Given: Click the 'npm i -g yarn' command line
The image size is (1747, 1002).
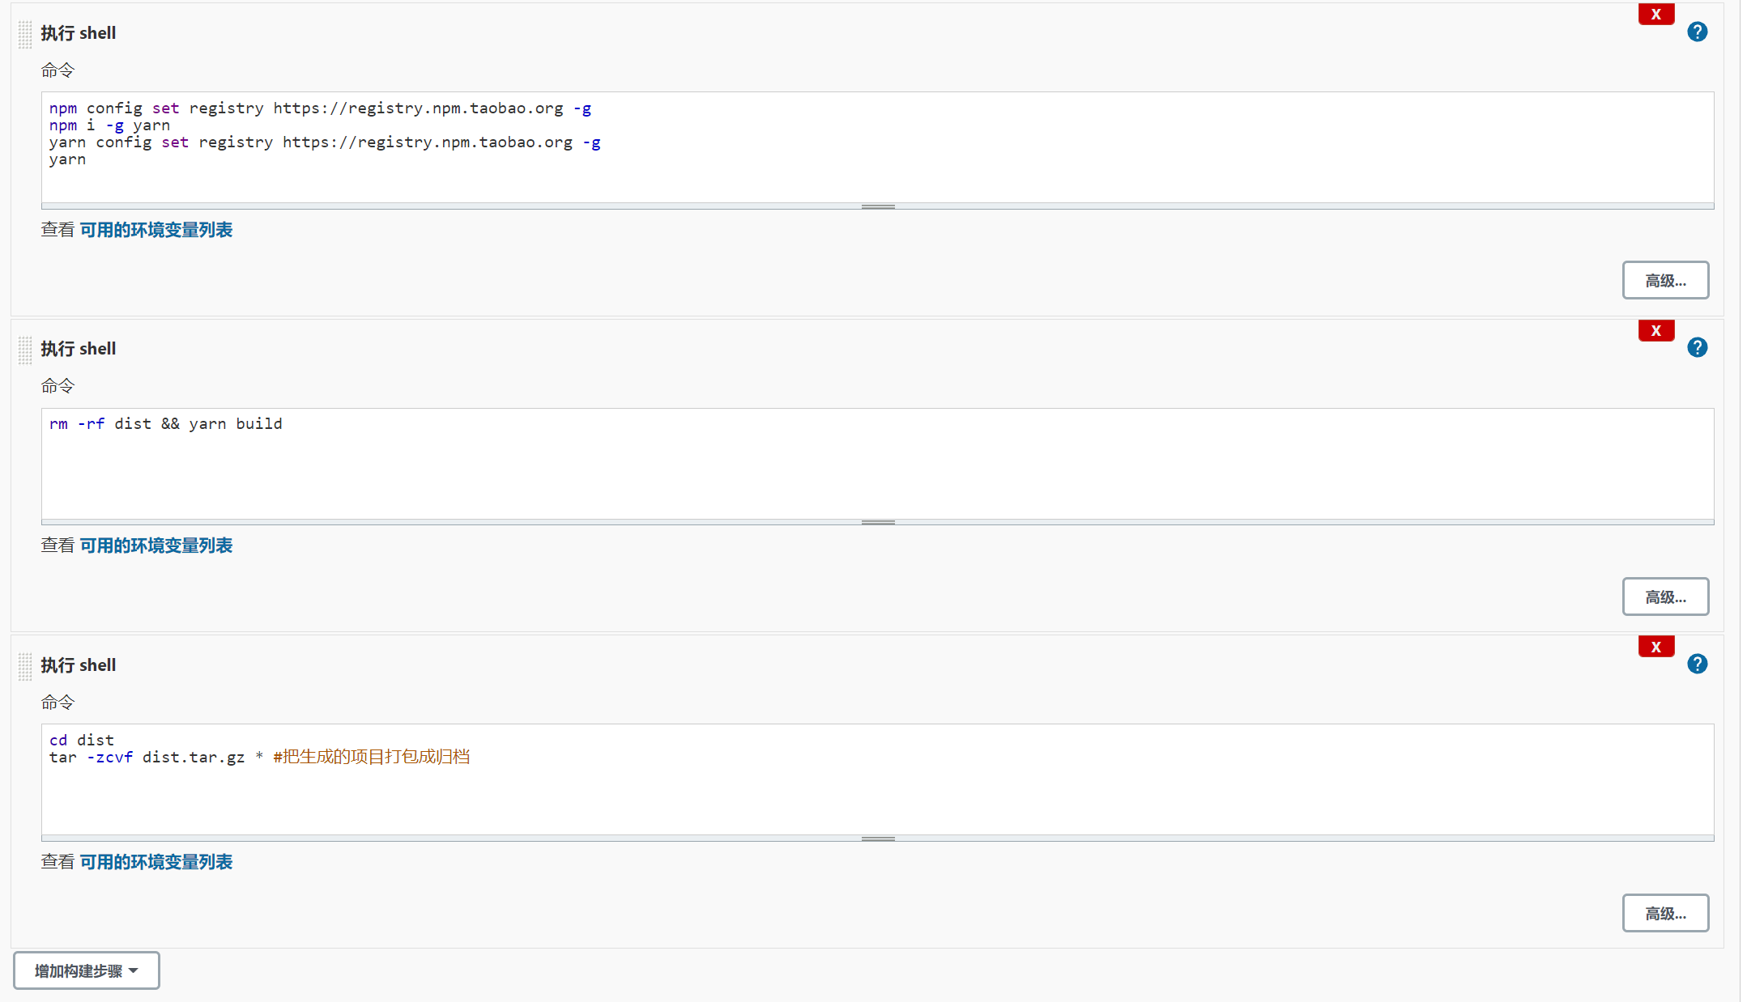Looking at the screenshot, I should [x=109, y=125].
